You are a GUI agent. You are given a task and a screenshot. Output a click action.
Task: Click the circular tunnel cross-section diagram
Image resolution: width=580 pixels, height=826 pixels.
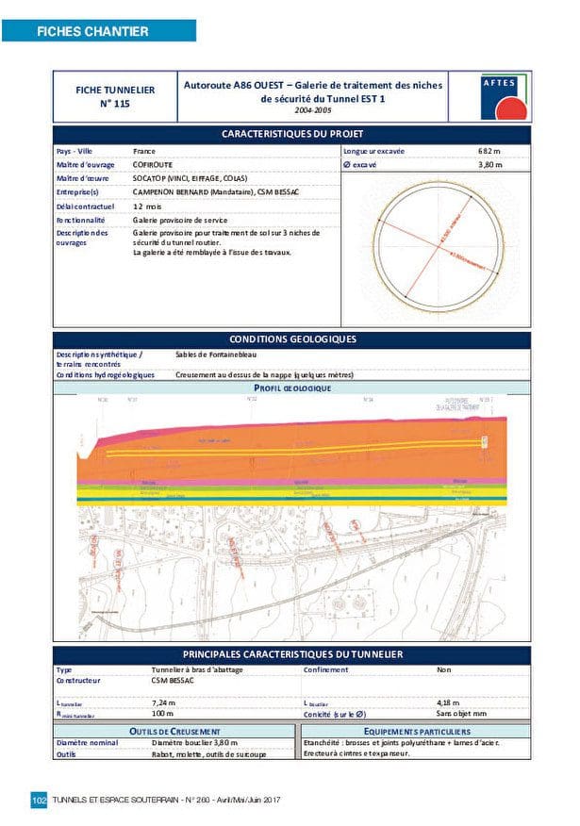click(436, 245)
